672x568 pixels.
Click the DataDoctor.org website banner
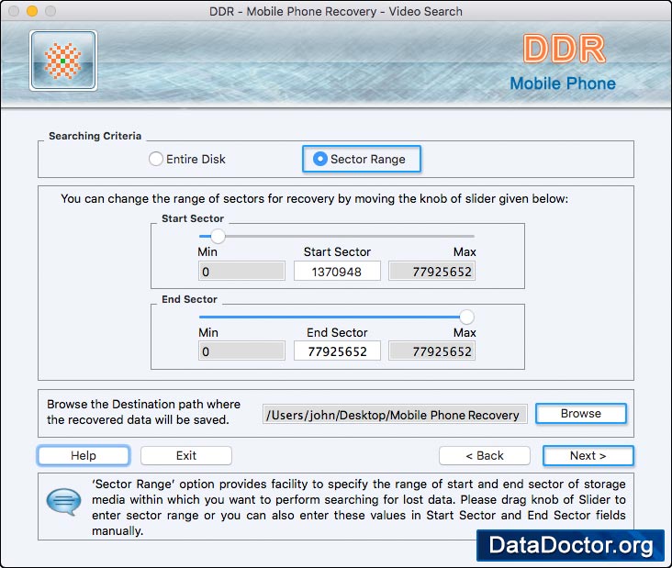(570, 545)
